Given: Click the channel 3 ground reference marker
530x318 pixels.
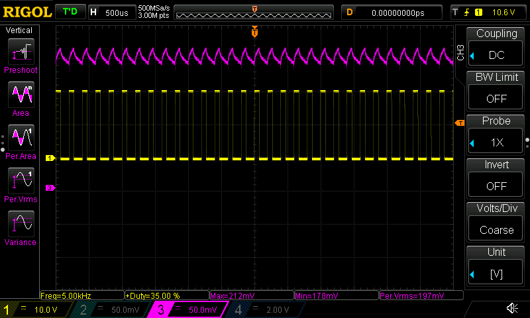Looking at the screenshot, I should (x=50, y=187).
